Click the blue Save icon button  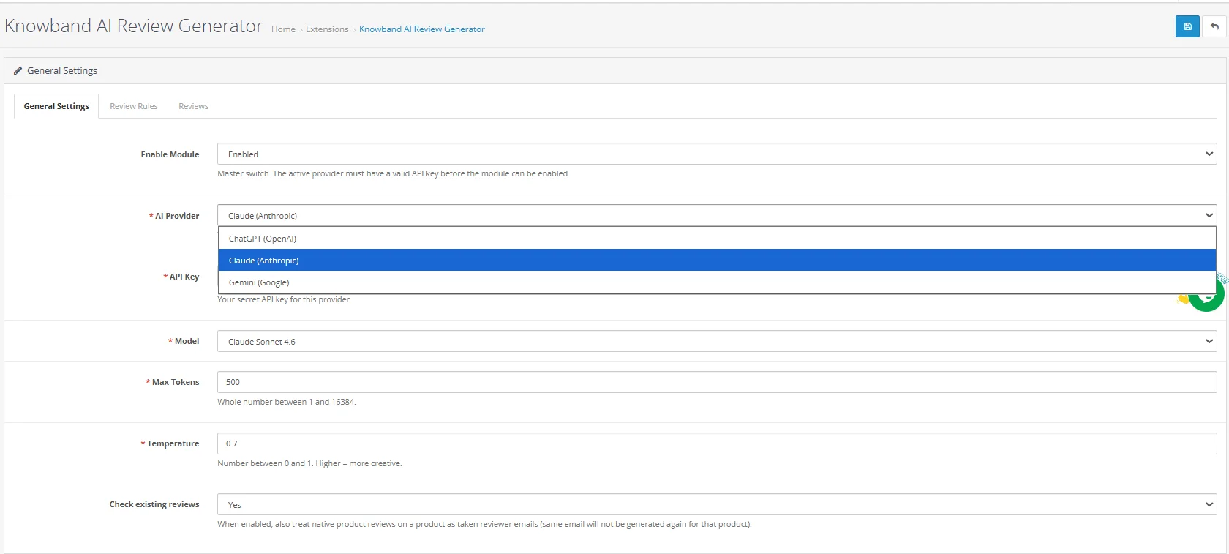tap(1187, 26)
